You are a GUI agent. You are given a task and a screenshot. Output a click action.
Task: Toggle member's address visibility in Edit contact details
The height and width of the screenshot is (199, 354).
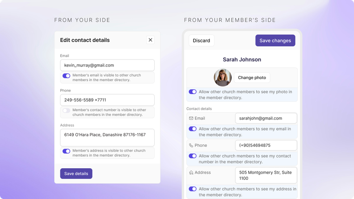pos(66,151)
